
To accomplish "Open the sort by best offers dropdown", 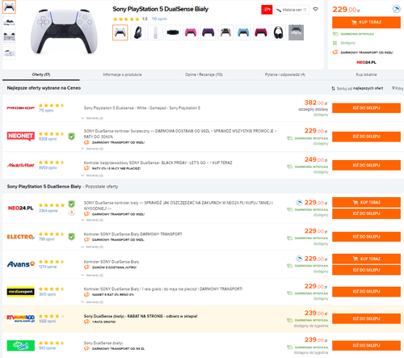I will [x=357, y=88].
